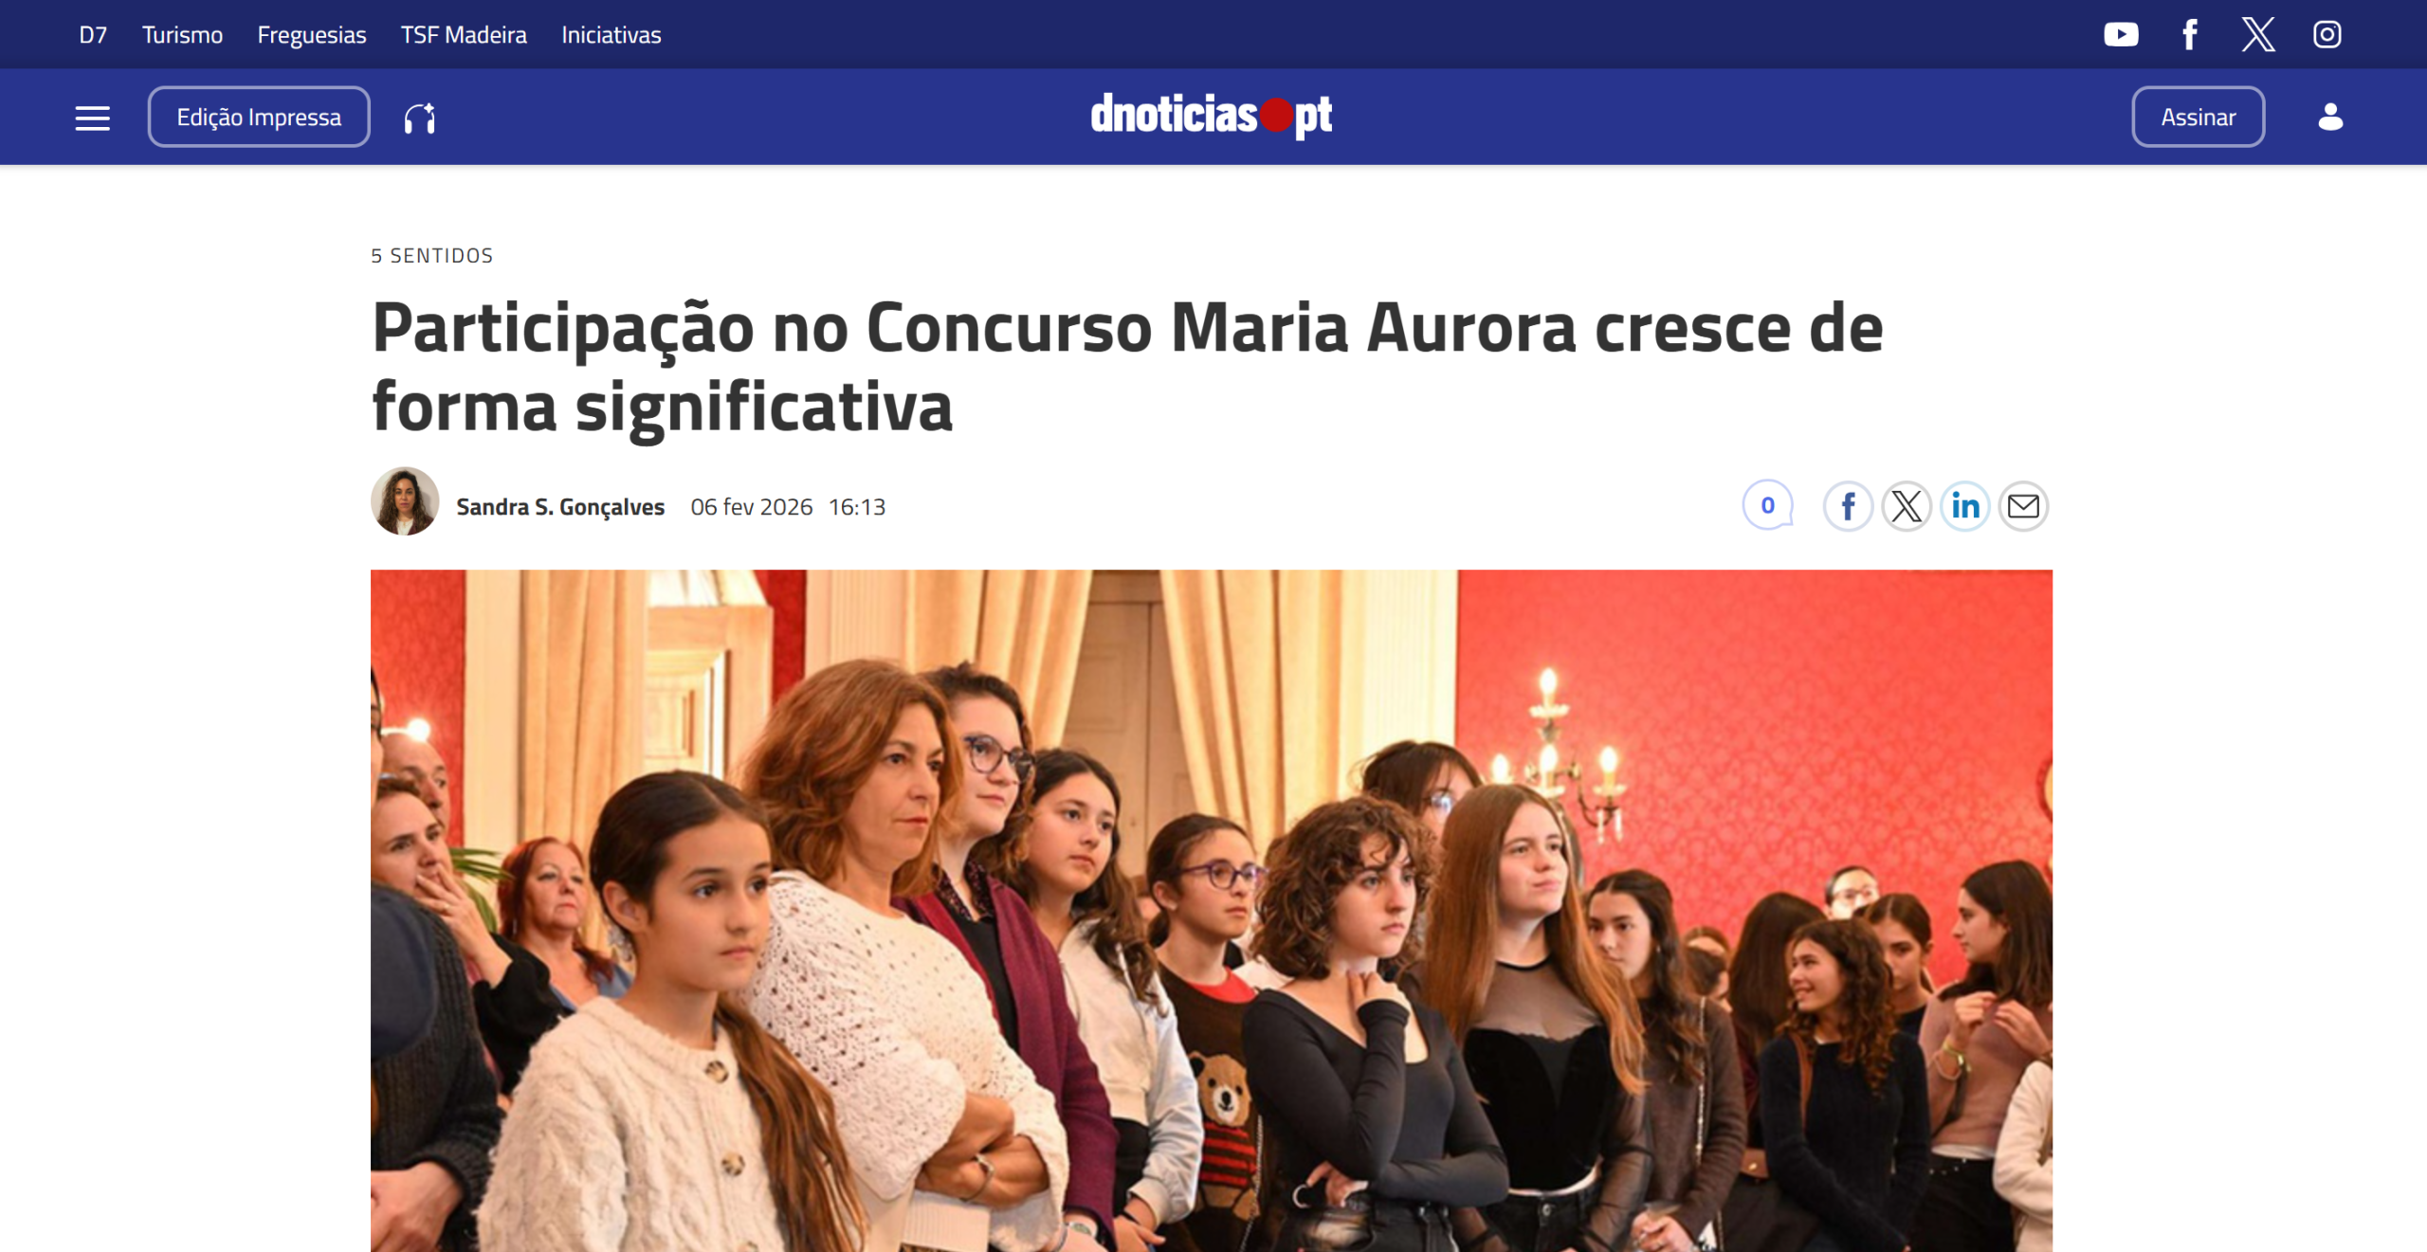Open the YouTube channel icon
The width and height of the screenshot is (2427, 1252).
(2121, 35)
